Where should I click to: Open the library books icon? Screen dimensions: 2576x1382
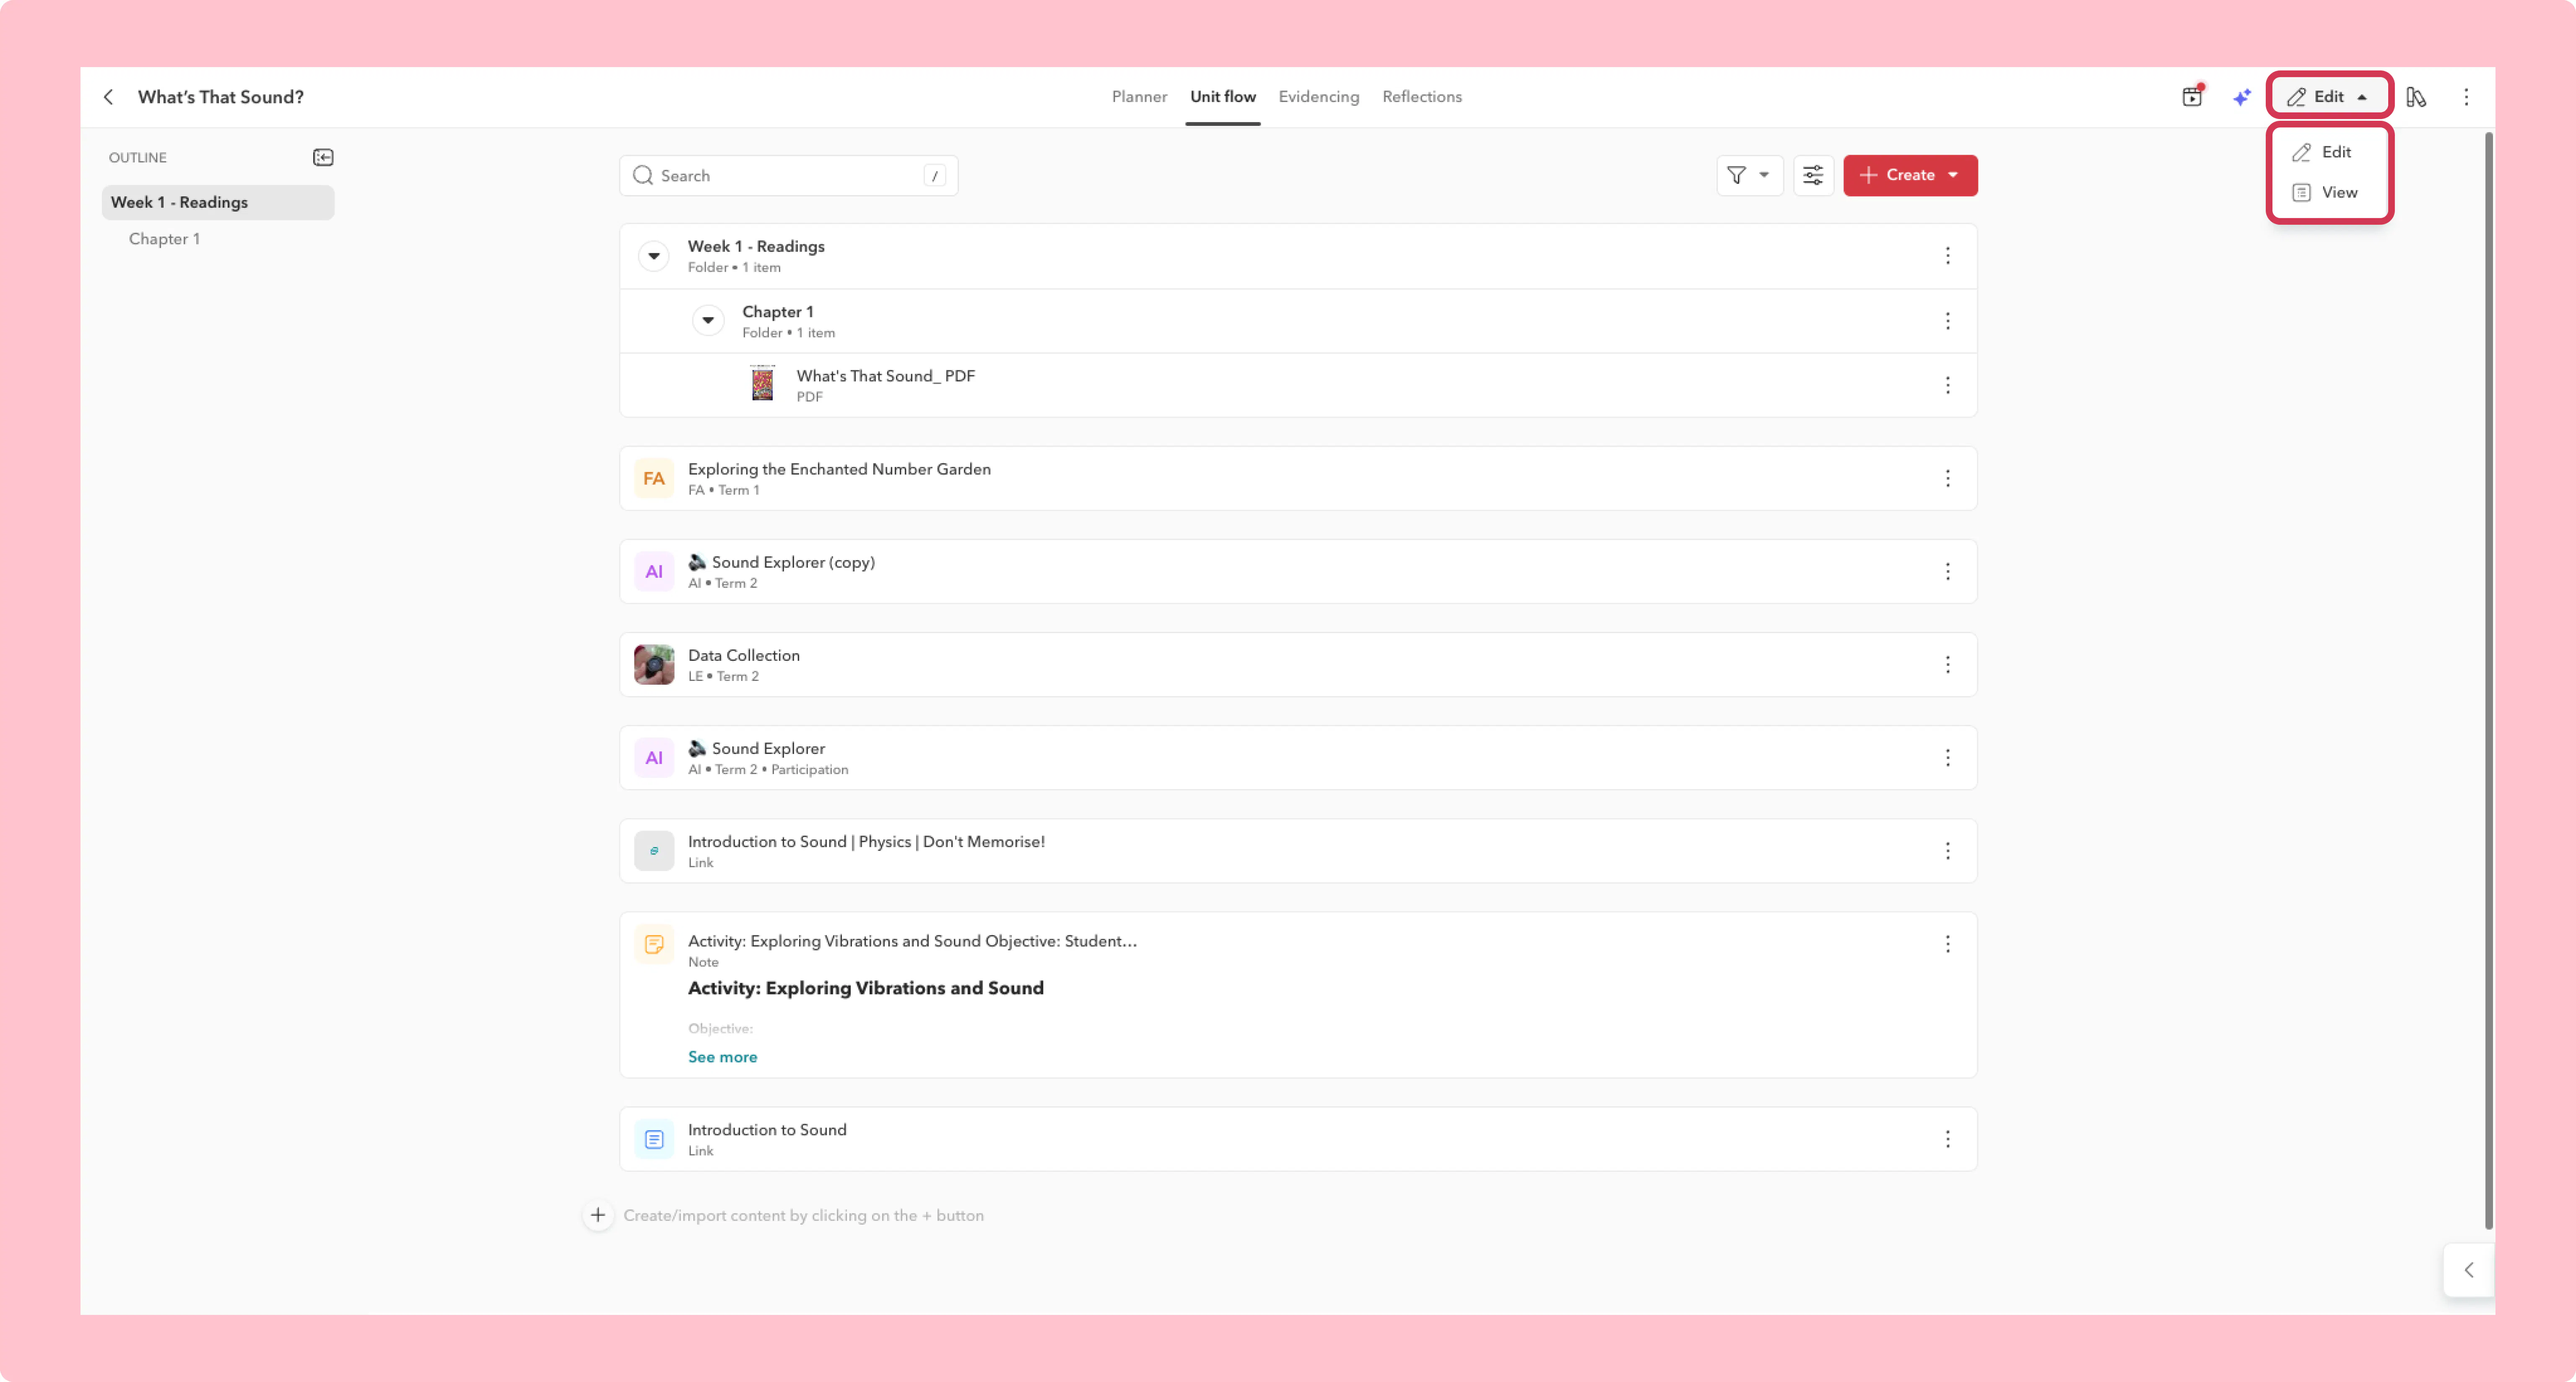tap(2416, 97)
